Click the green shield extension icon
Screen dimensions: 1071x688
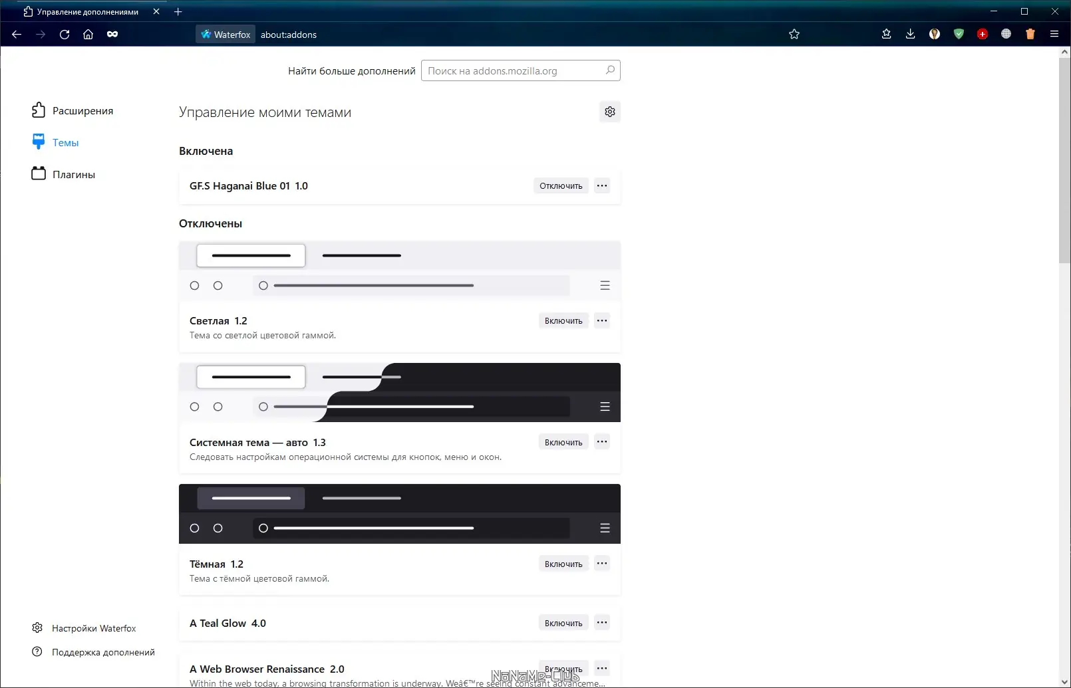click(x=959, y=35)
